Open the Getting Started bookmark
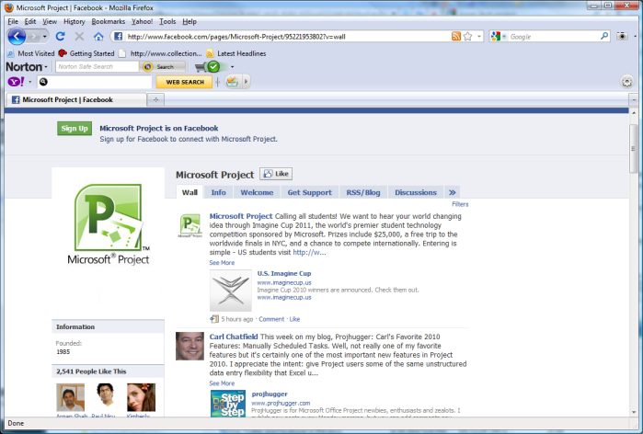Screen dimensions: 643x434 (86, 53)
